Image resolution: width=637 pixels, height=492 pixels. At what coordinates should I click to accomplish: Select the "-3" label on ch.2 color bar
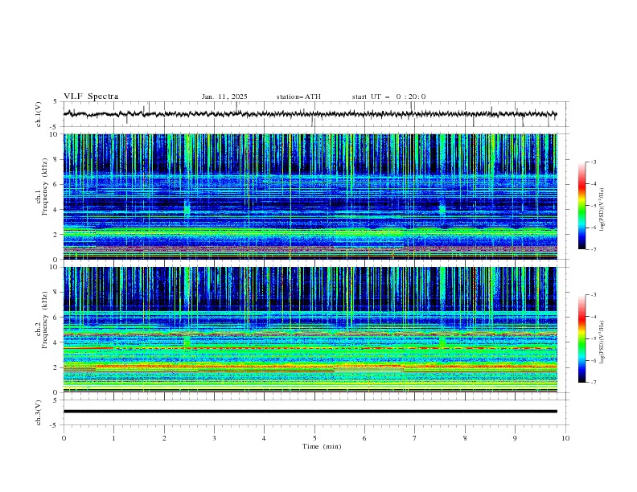(594, 295)
